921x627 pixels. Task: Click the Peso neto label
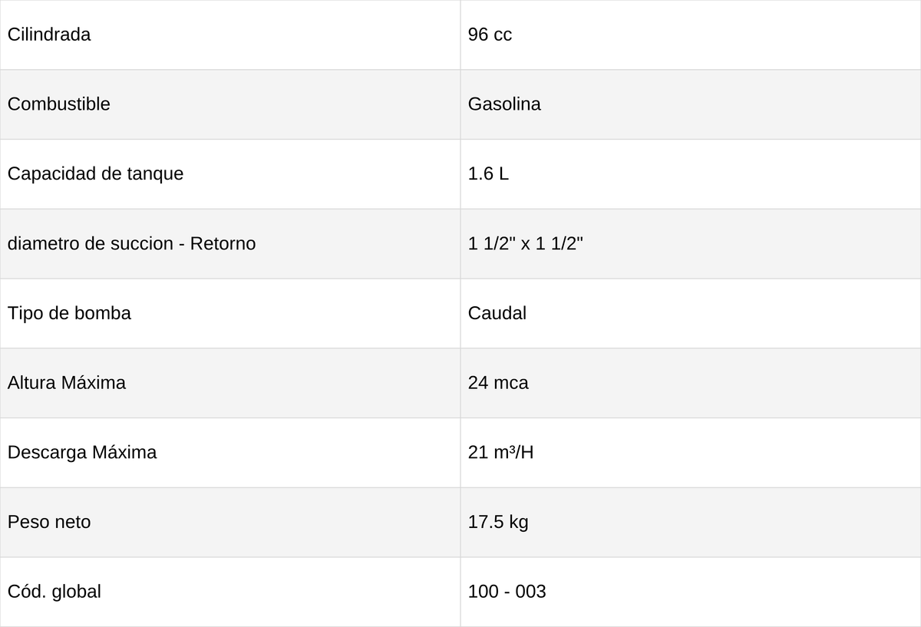point(49,522)
